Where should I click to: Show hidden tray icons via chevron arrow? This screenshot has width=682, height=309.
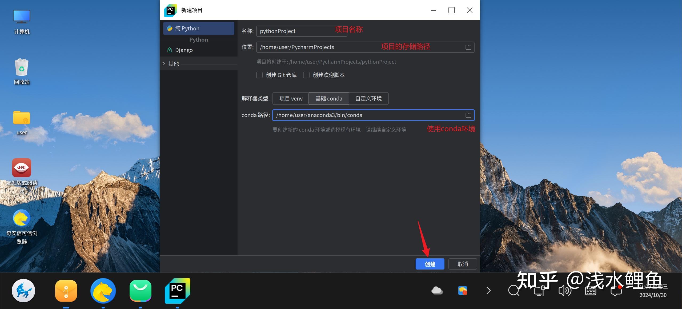(x=488, y=290)
